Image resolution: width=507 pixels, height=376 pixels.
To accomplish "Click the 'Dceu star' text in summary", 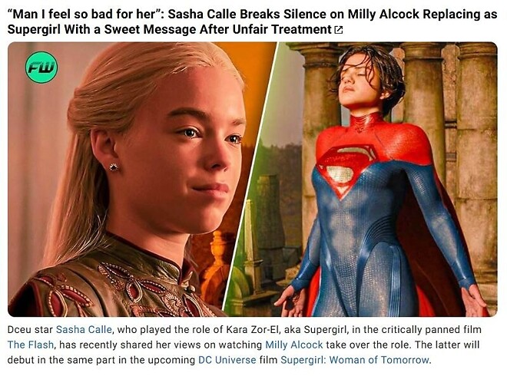I will coord(30,329).
